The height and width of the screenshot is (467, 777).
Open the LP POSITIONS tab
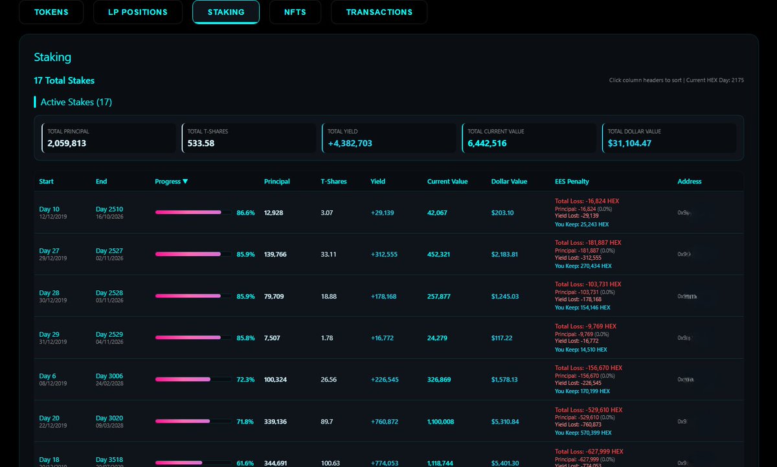click(x=138, y=12)
